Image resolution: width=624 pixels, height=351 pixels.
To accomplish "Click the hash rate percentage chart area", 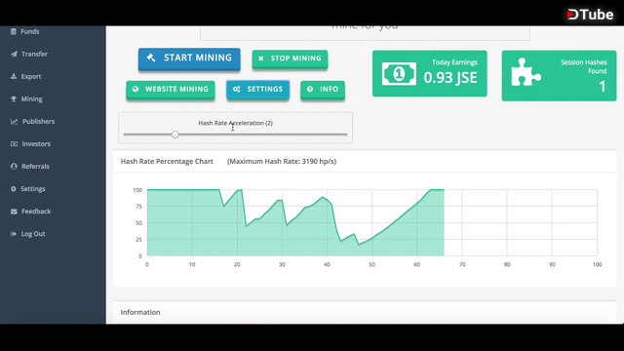I will 372,223.
